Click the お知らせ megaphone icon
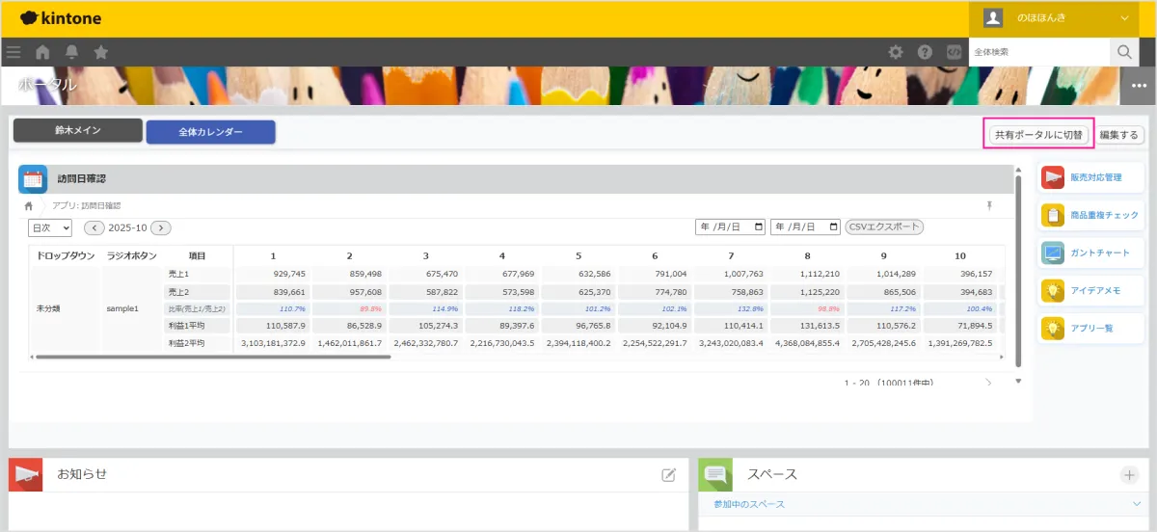Viewport: 1157px width, 532px height. click(x=26, y=474)
